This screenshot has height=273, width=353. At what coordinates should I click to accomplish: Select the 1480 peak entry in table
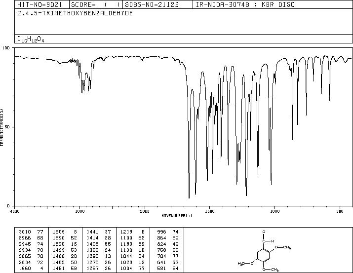click(x=65, y=256)
